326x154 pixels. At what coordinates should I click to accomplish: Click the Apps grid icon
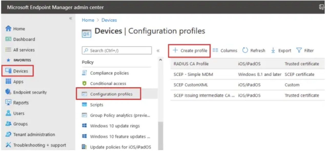point(8,82)
